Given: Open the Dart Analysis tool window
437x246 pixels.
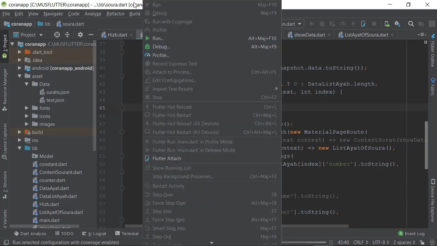Looking at the screenshot, I should 30,234.
